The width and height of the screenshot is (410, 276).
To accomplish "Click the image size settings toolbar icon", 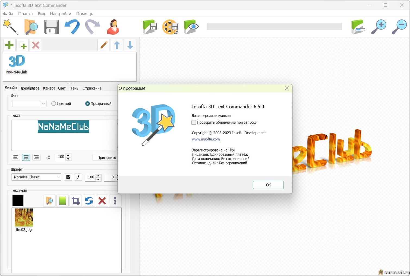I will coord(358,27).
